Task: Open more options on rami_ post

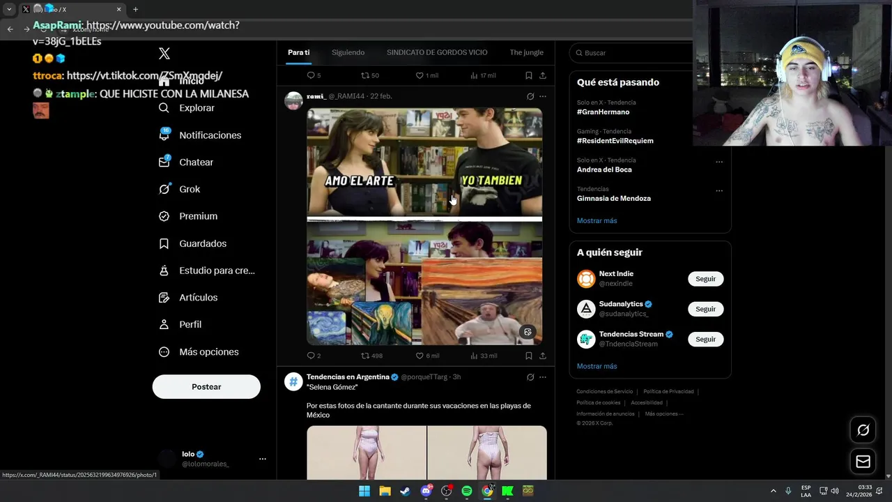Action: (x=543, y=96)
